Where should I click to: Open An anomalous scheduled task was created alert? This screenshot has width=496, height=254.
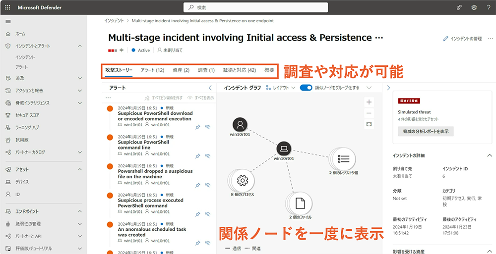[152, 232]
